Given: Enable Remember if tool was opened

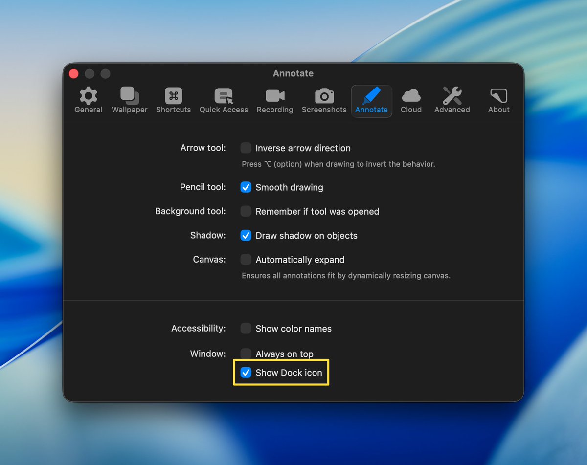Looking at the screenshot, I should (246, 211).
